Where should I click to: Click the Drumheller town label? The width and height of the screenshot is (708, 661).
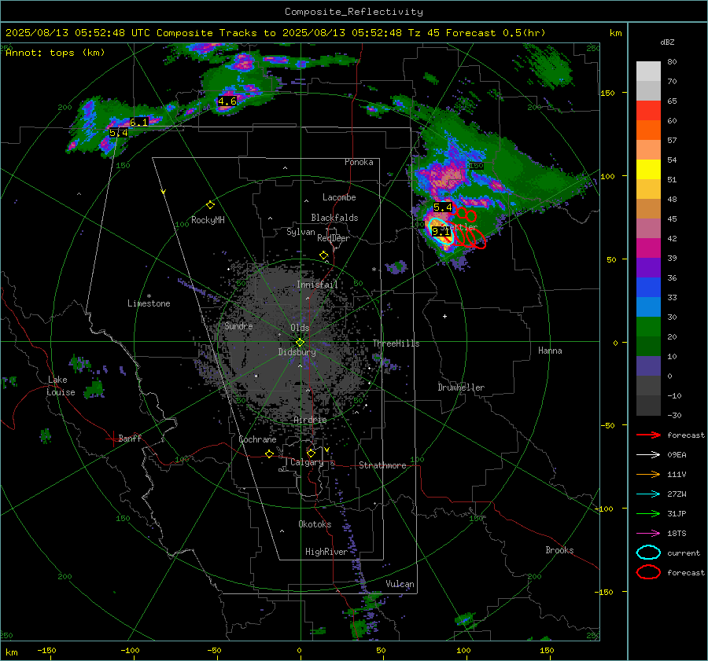(461, 387)
